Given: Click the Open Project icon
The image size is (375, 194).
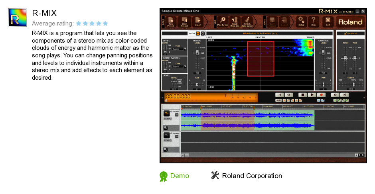Looking at the screenshot, I should coord(184,22).
